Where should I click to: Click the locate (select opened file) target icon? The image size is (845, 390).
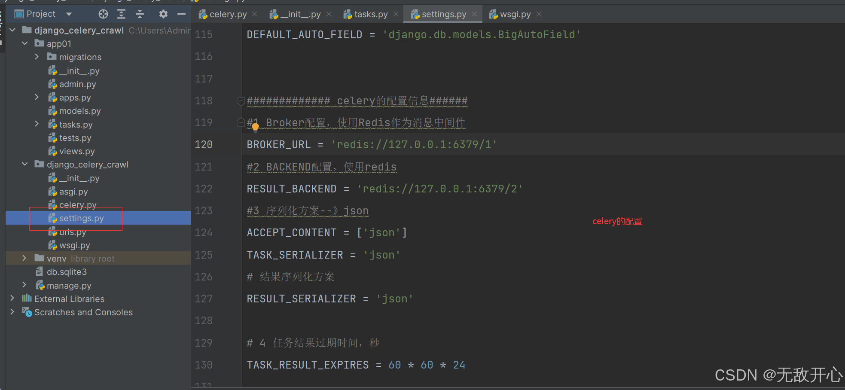tap(103, 14)
